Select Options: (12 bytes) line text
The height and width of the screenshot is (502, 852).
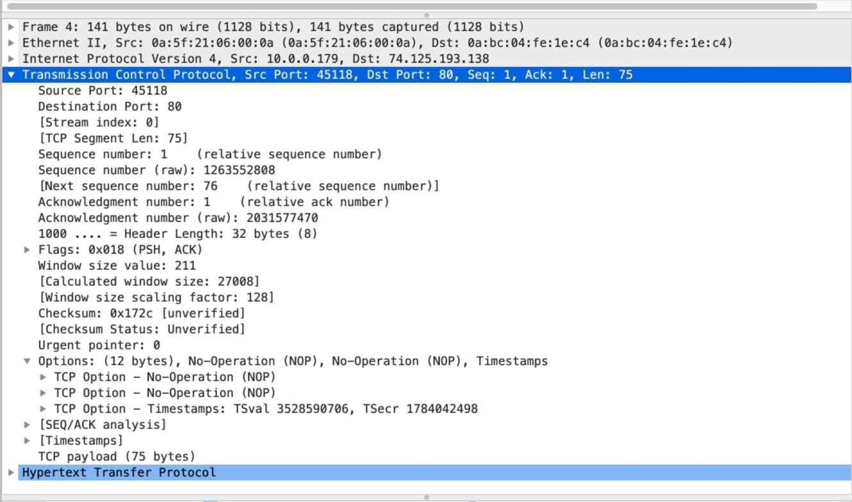293,361
